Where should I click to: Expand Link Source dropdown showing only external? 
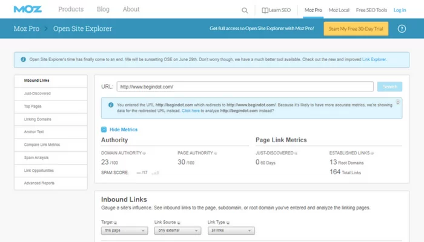point(177,231)
